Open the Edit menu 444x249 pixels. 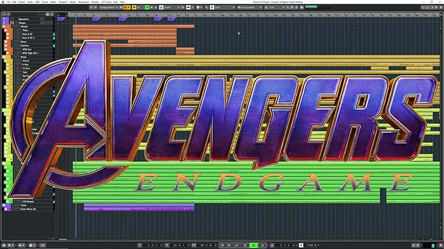pos(14,2)
